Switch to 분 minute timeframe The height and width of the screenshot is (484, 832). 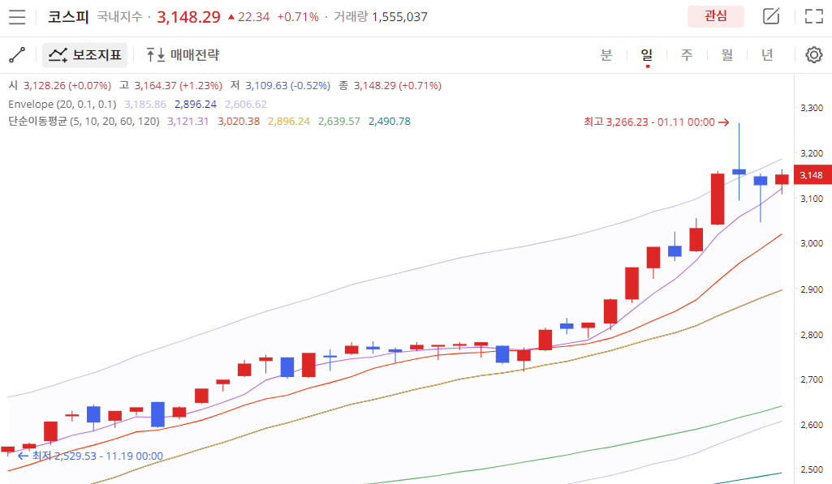606,55
